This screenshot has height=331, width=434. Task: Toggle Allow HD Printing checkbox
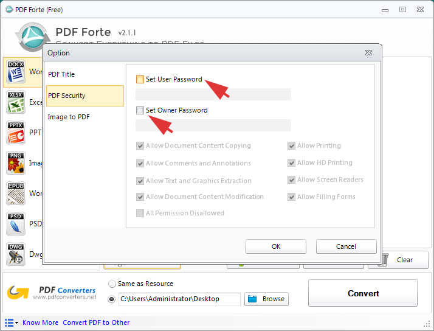pyautogui.click(x=291, y=162)
